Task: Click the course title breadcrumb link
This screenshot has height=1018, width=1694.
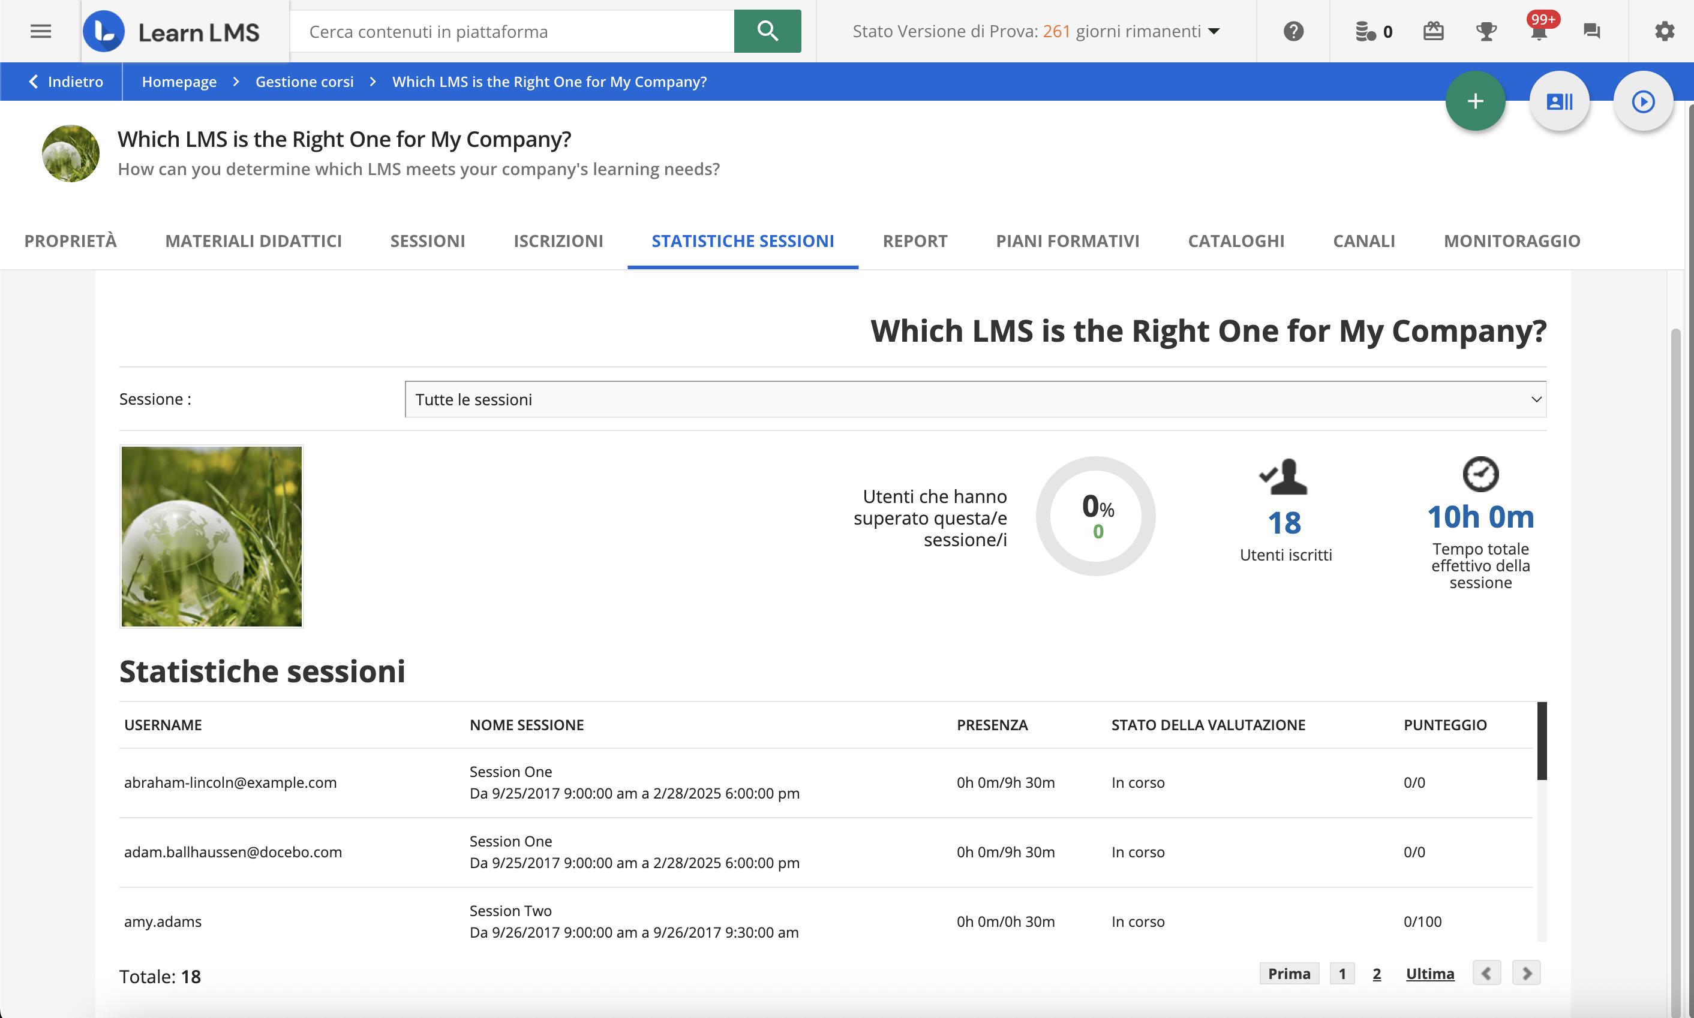Action: pyautogui.click(x=549, y=82)
